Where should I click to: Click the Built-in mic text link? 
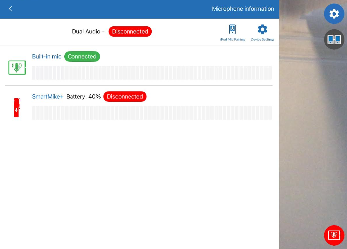click(46, 57)
